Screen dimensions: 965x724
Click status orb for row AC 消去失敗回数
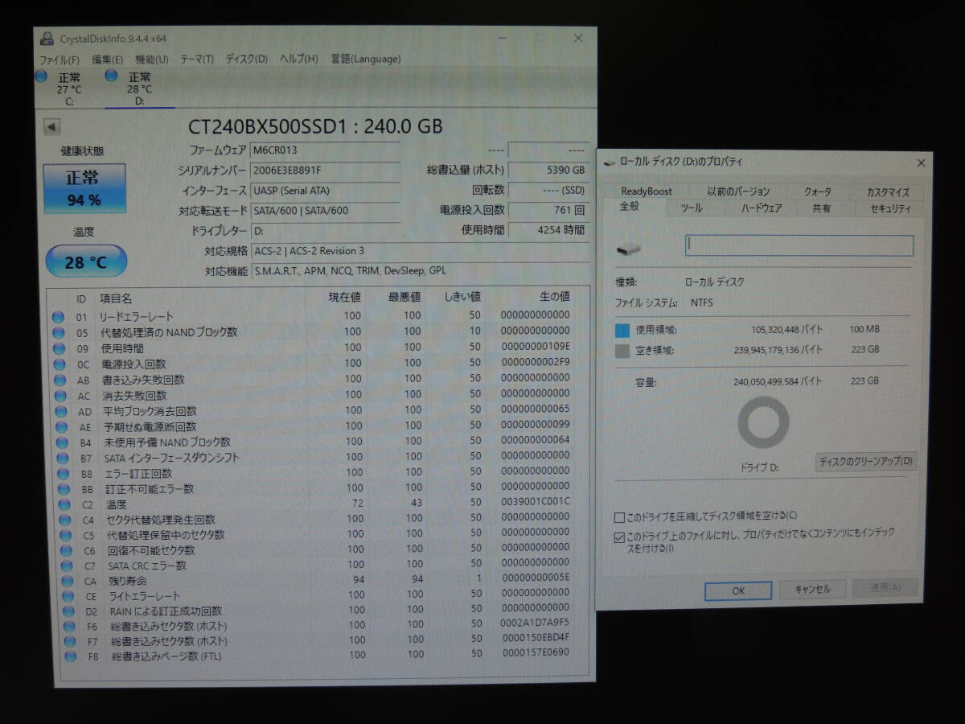coord(60,394)
